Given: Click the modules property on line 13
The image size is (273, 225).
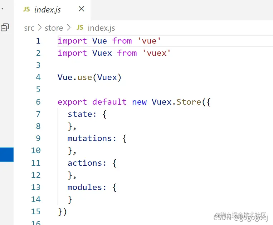Looking at the screenshot, I should click(x=84, y=187).
